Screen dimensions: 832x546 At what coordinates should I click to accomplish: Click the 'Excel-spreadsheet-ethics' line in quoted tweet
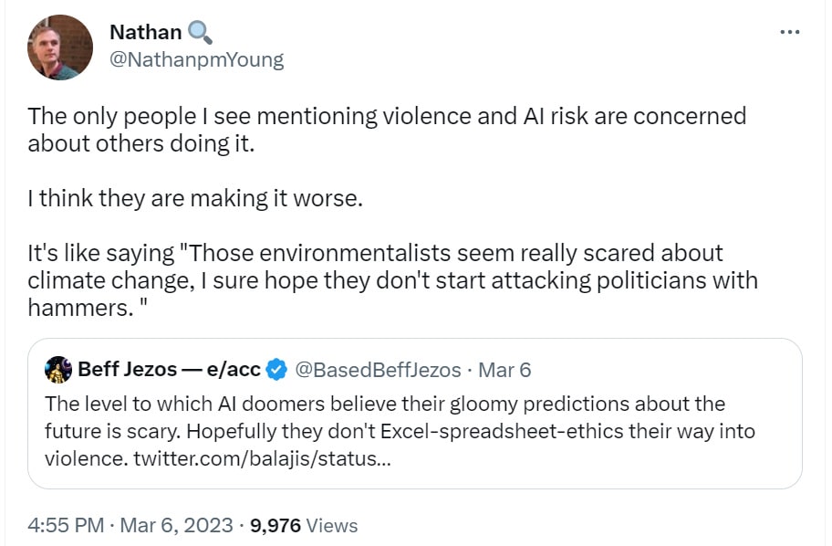coord(400,431)
